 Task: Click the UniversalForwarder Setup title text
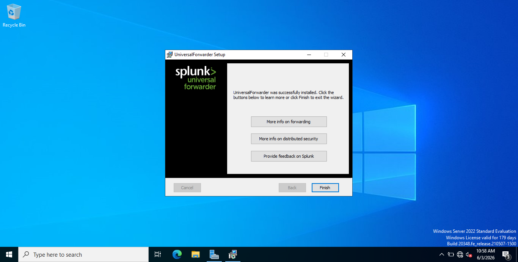coord(200,55)
